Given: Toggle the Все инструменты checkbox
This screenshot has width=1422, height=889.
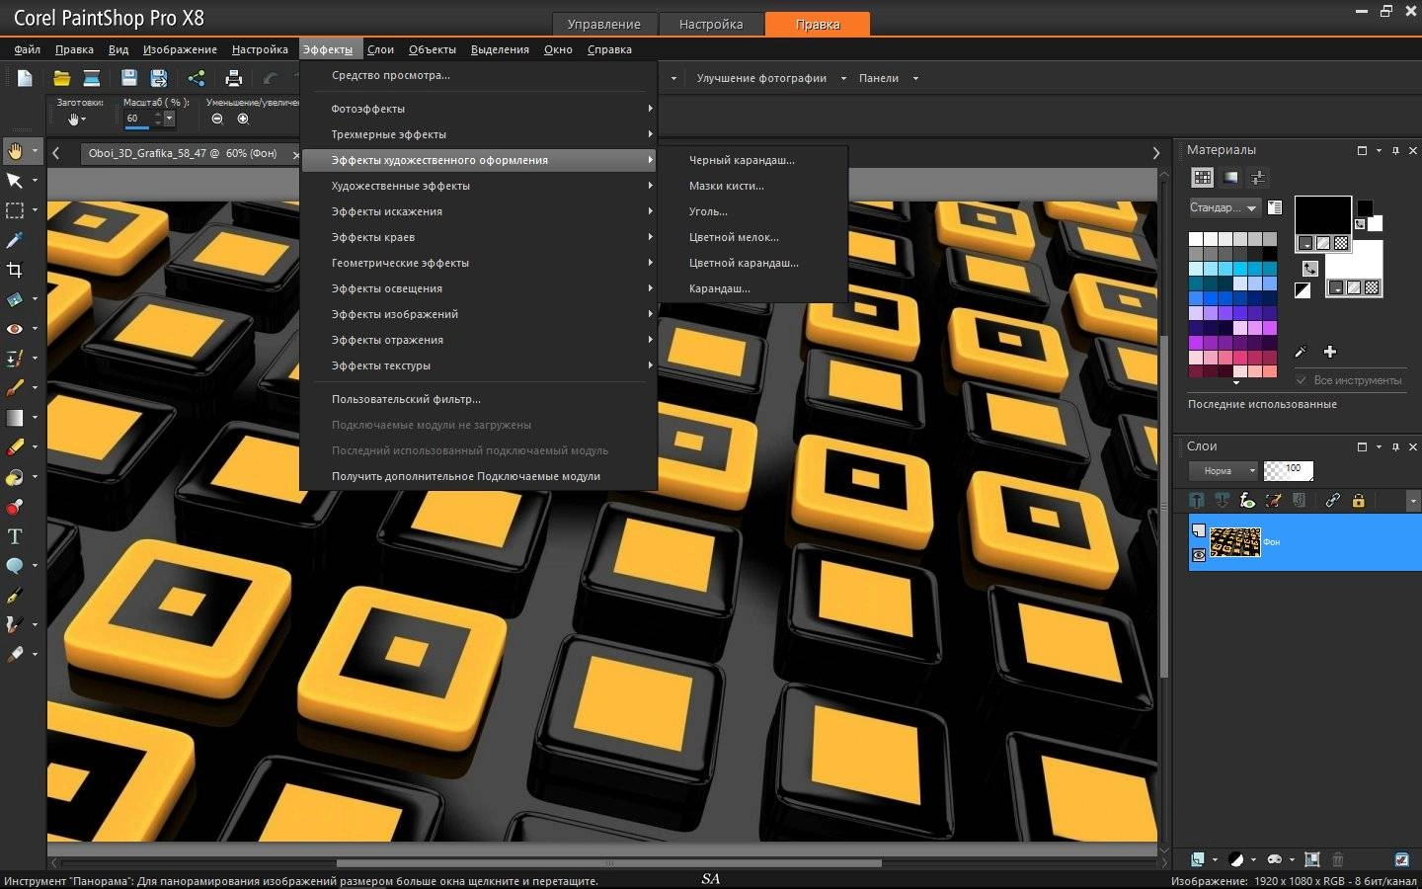Looking at the screenshot, I should coord(1302,380).
